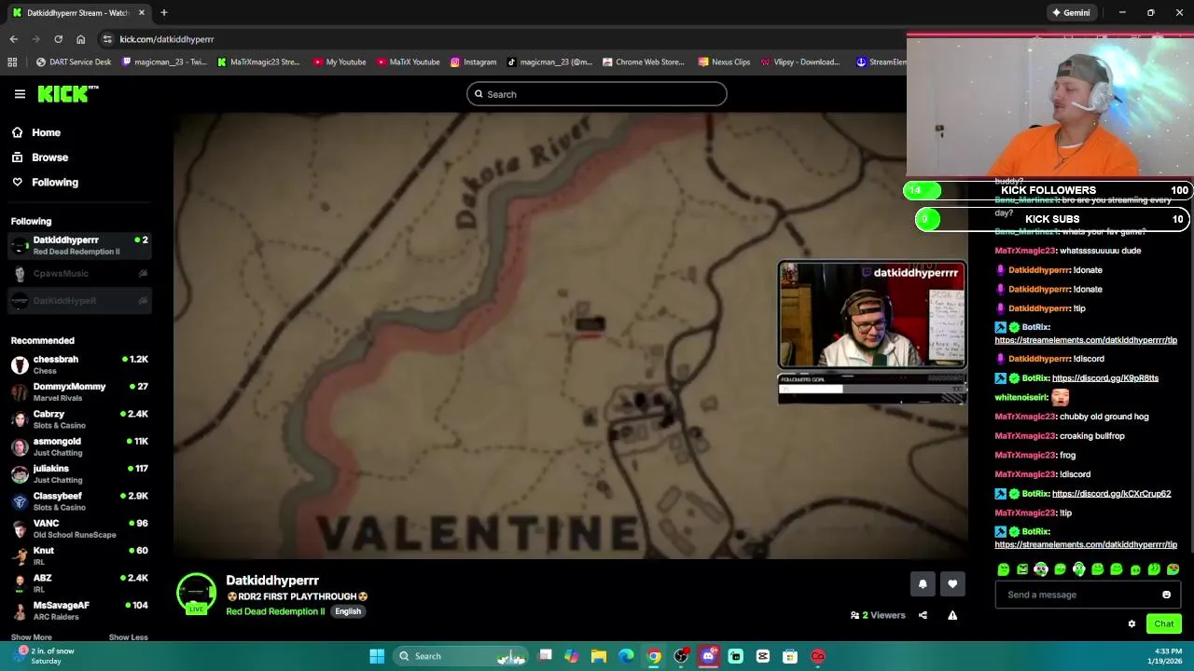Insert the last emote with heart eyes
The height and width of the screenshot is (671, 1194).
coord(1173,569)
